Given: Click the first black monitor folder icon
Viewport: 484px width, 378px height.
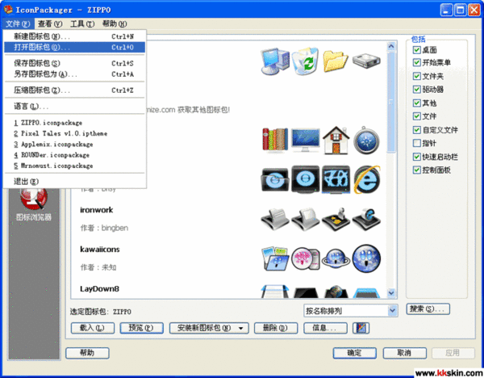Looking at the screenshot, I should [275, 180].
